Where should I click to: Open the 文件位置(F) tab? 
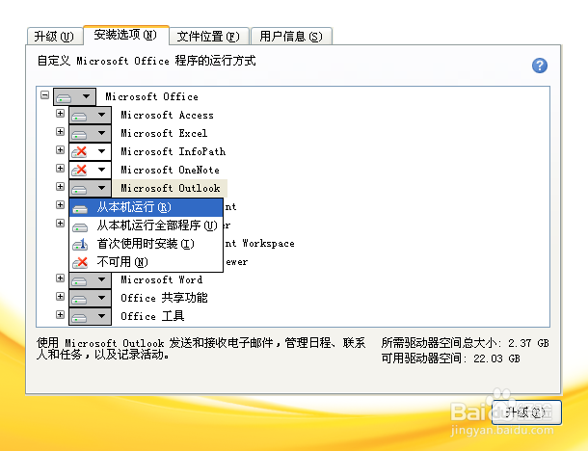point(208,37)
